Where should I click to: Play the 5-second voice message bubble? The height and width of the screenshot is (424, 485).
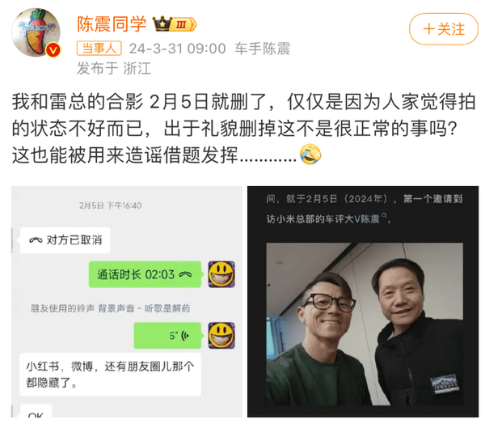pyautogui.click(x=167, y=336)
